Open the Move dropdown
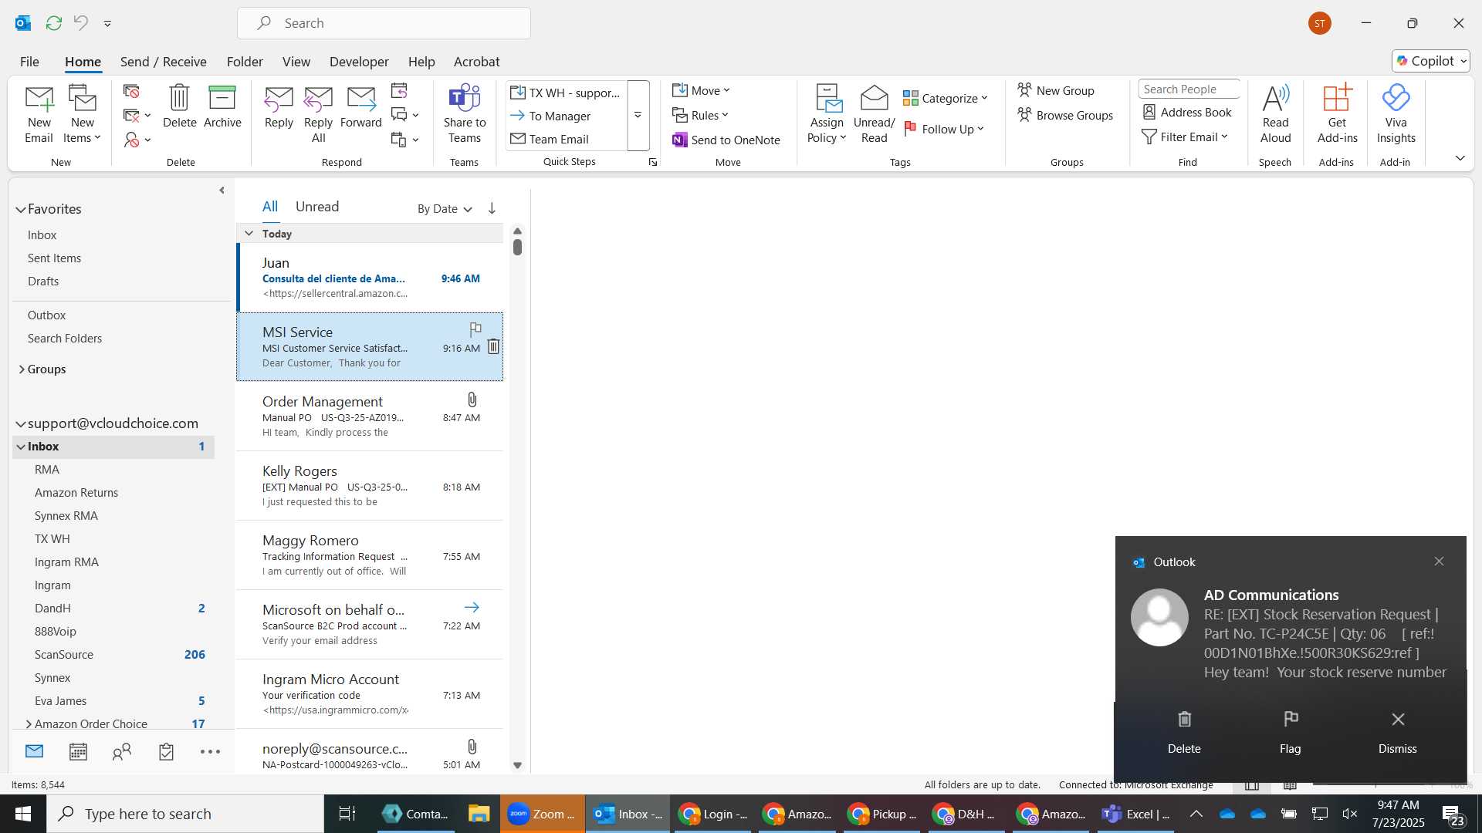Screen dimensions: 1482x833 point(701,90)
